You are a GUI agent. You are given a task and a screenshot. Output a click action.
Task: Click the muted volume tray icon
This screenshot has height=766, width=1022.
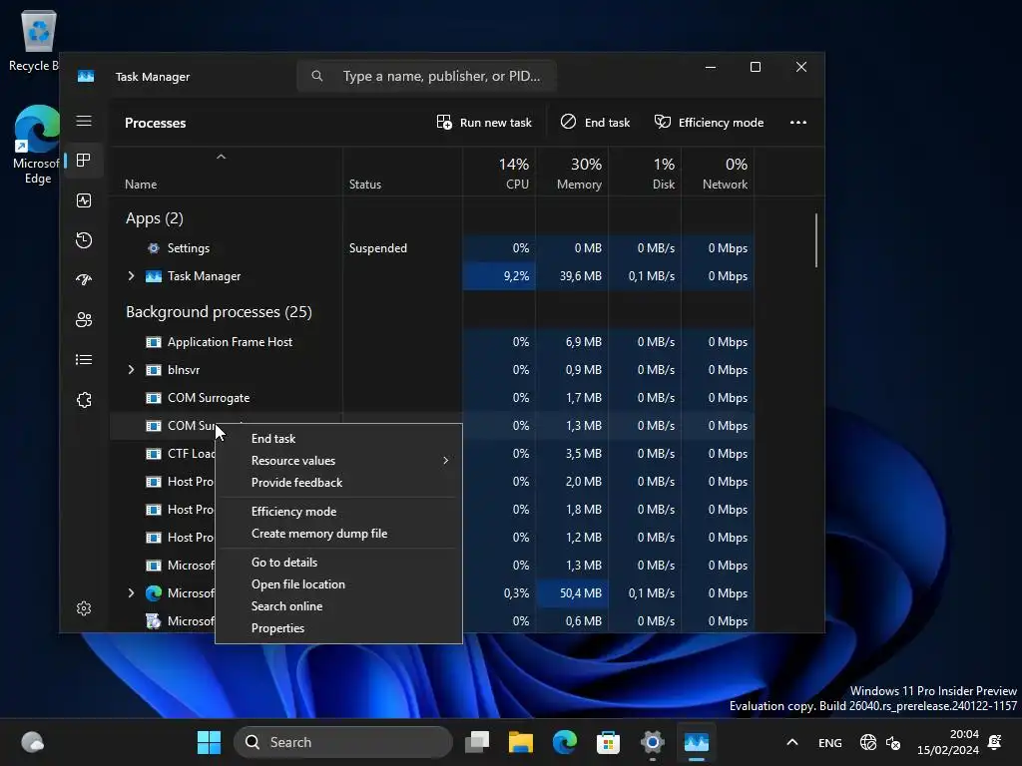pyautogui.click(x=893, y=742)
